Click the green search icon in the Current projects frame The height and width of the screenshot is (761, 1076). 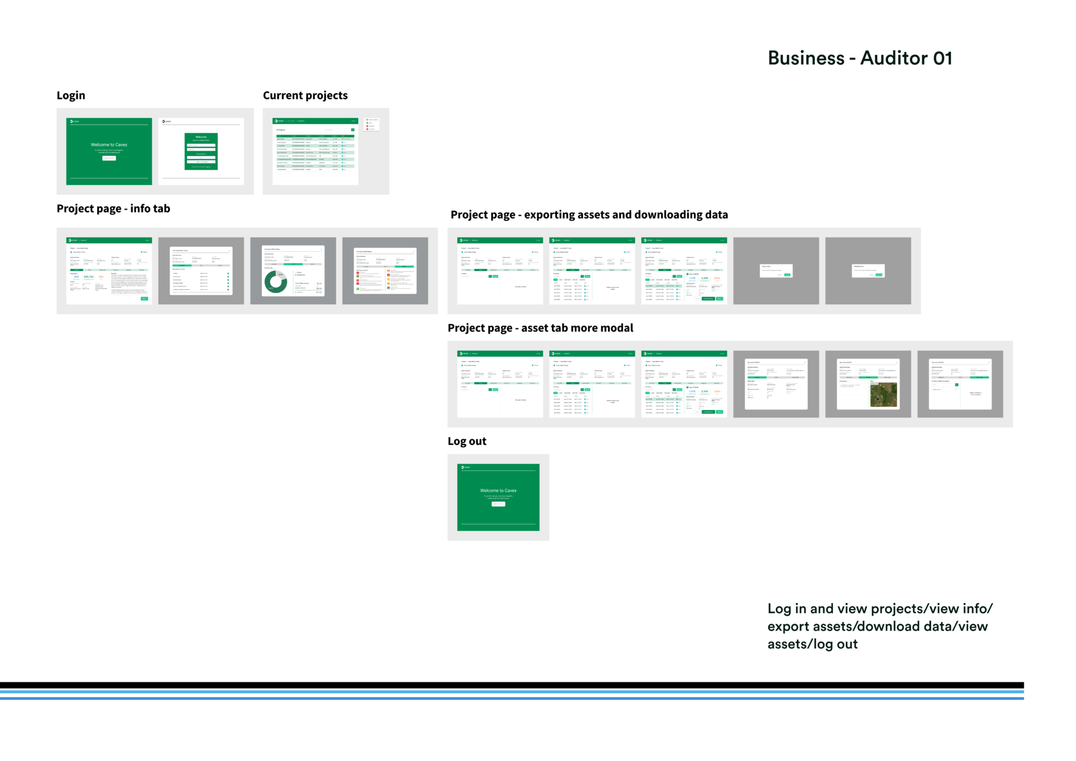353,129
